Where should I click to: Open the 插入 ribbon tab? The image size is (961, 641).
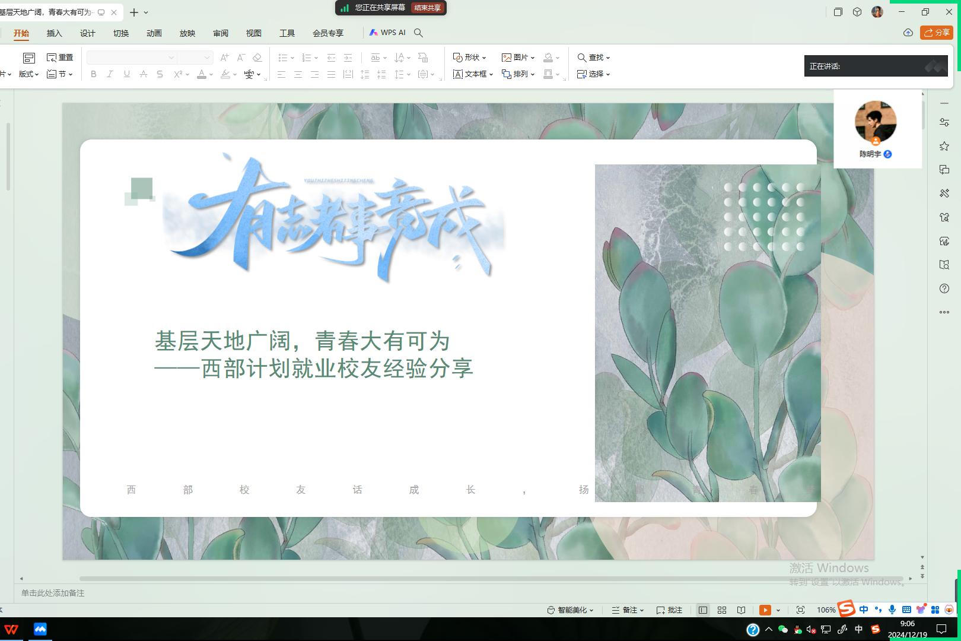coord(54,33)
